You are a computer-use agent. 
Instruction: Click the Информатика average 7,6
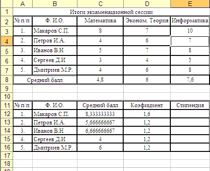190,80
